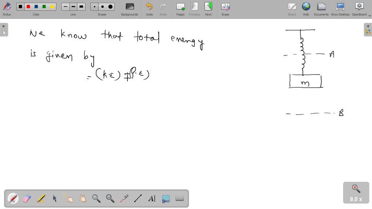
Task: Select the thickest line width option
Action: (x=81, y=7)
